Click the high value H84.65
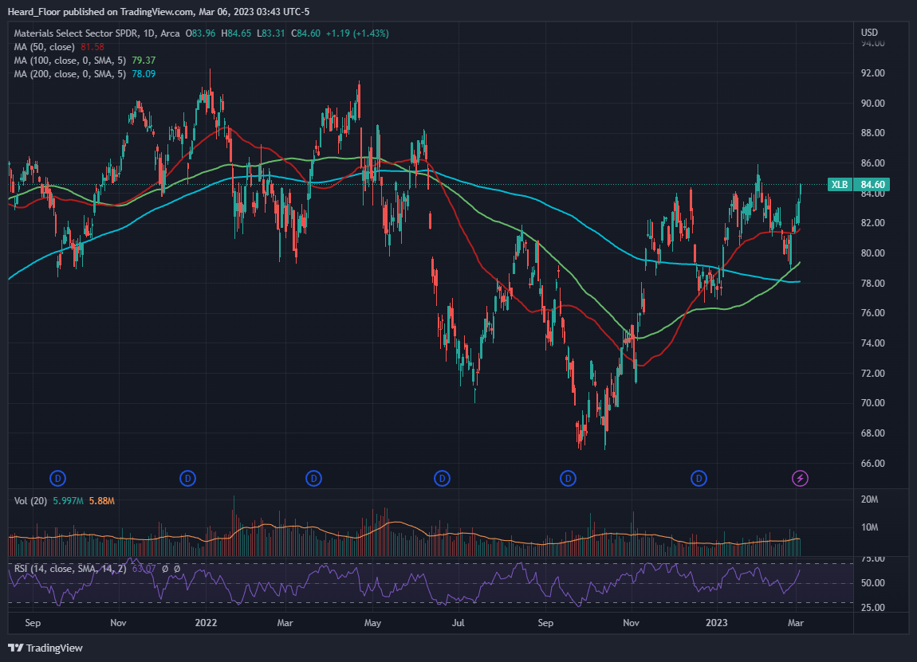The height and width of the screenshot is (662, 917). click(x=236, y=33)
